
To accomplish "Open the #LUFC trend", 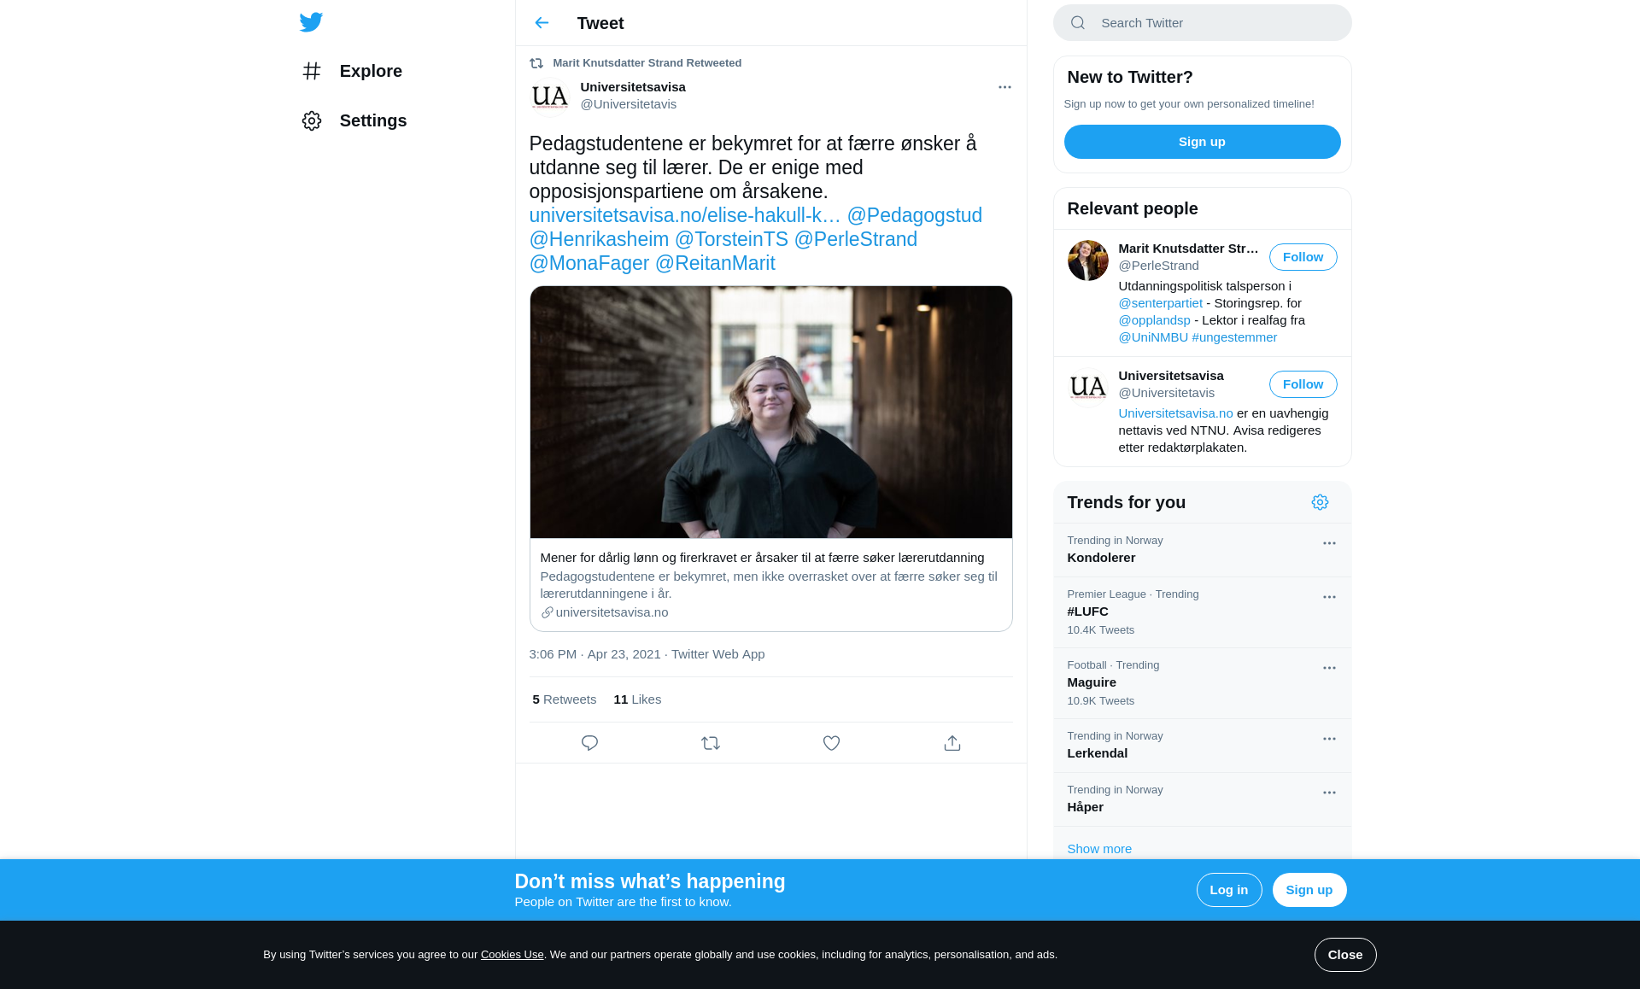I will point(1202,612).
